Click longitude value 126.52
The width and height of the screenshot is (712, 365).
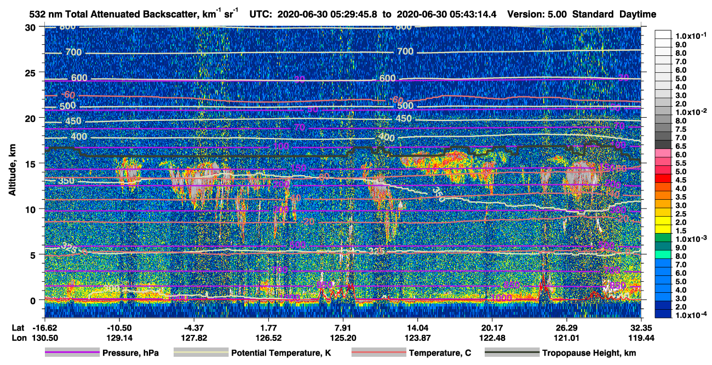268,338
